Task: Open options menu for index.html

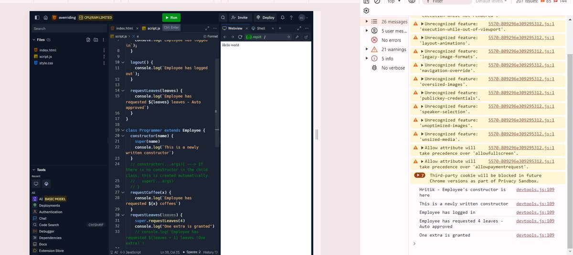Action: [x=104, y=50]
